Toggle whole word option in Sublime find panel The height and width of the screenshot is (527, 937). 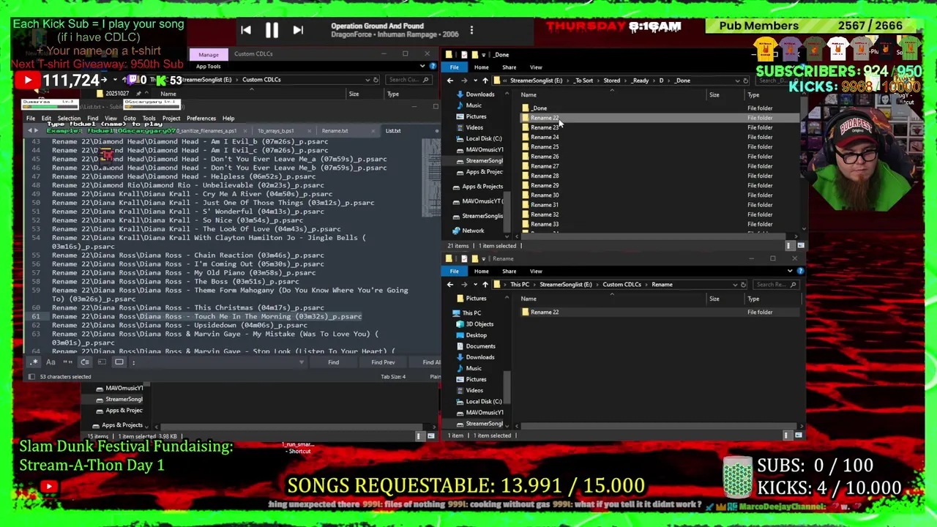67,362
